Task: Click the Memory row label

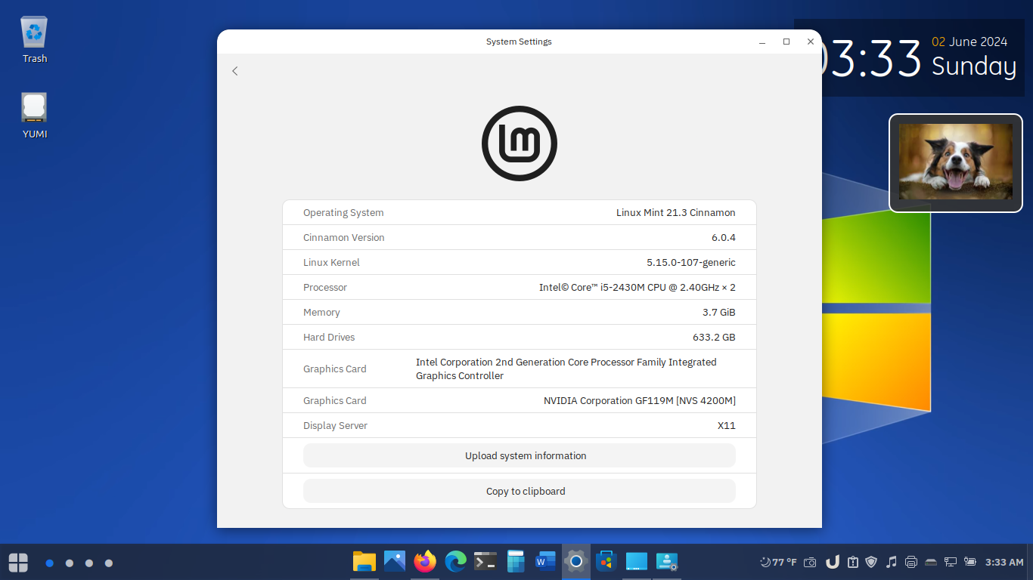Action: pyautogui.click(x=321, y=312)
